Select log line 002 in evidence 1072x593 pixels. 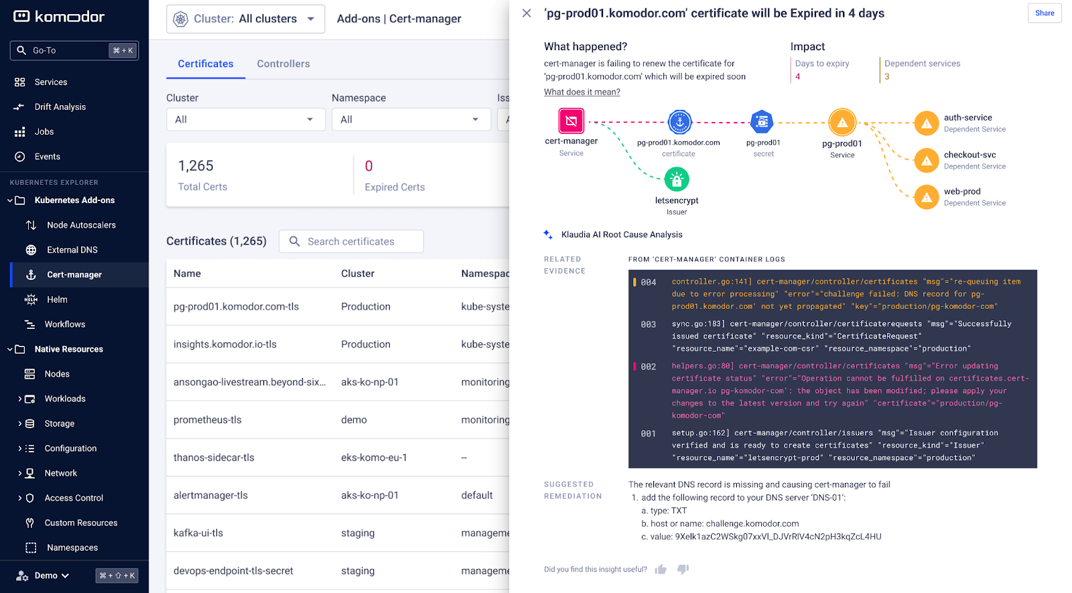point(832,391)
